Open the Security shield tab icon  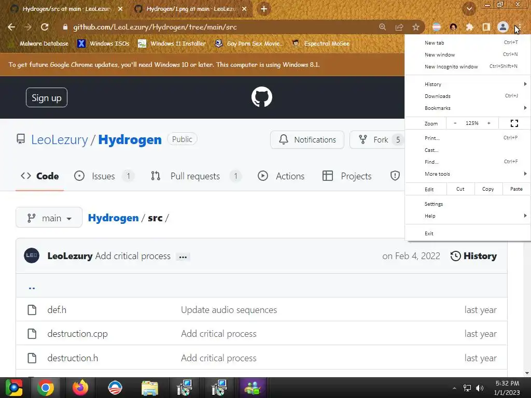[x=395, y=176]
